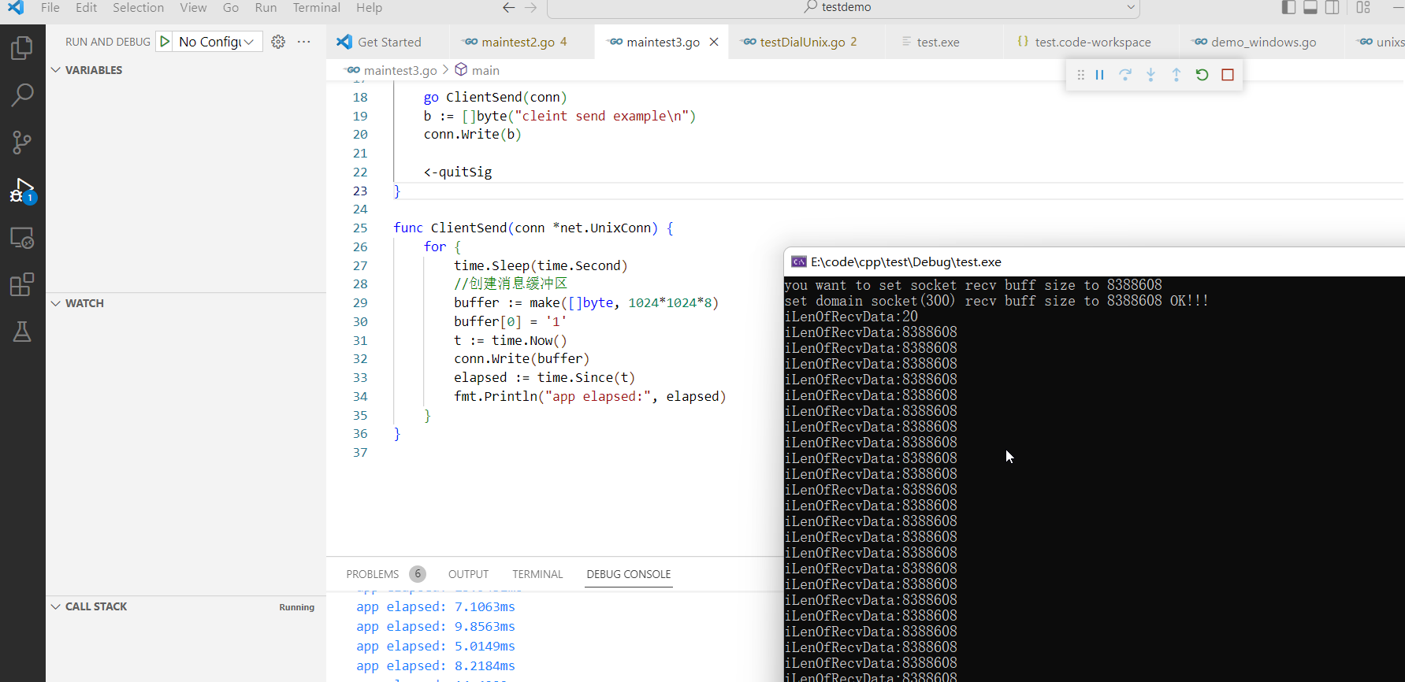Start debugging with green play button
The height and width of the screenshot is (682, 1405).
point(165,42)
